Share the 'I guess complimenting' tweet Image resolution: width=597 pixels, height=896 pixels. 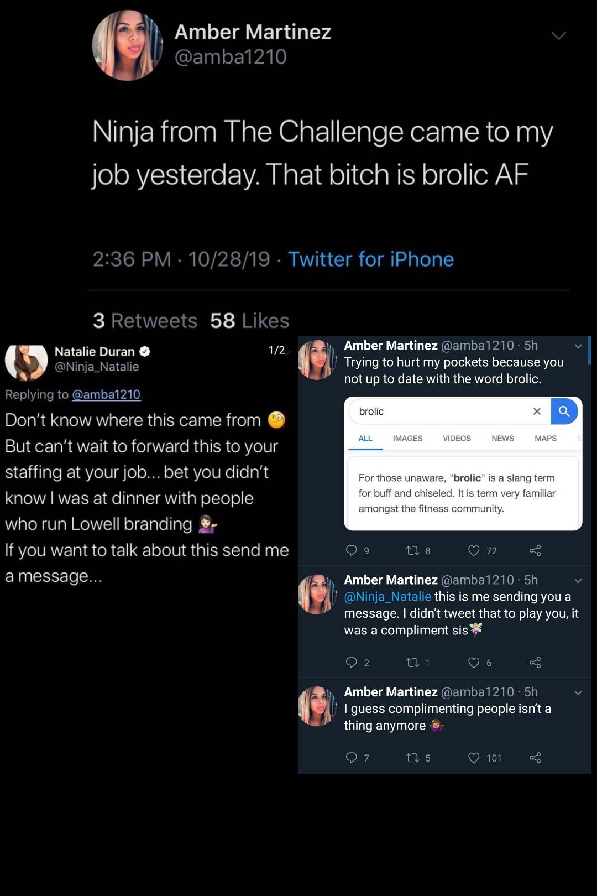click(x=536, y=758)
